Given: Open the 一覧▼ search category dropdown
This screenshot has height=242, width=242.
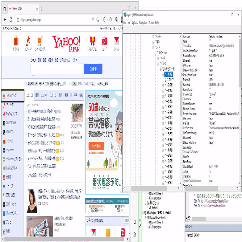Looking at the screenshot, I should (x=74, y=60).
